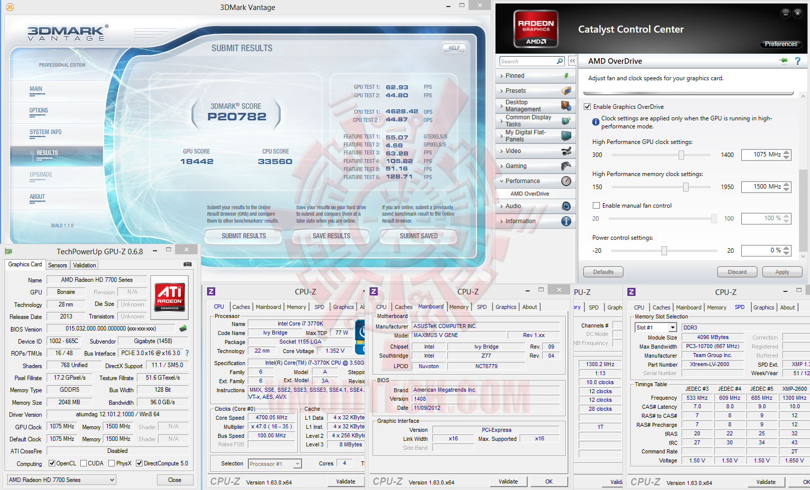The height and width of the screenshot is (490, 810).
Task: Click the GPU clock 1075 MHz stepper arrows
Action: pyautogui.click(x=786, y=155)
